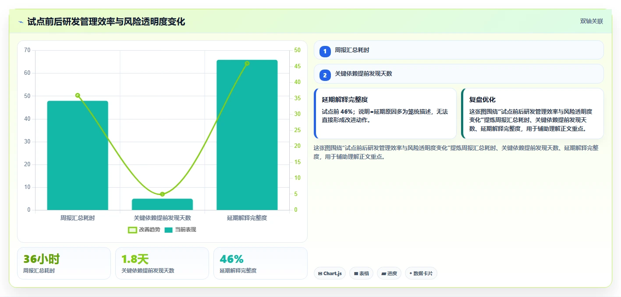
Task: Open the 延期解释完整度 info card
Action: pyautogui.click(x=385, y=113)
